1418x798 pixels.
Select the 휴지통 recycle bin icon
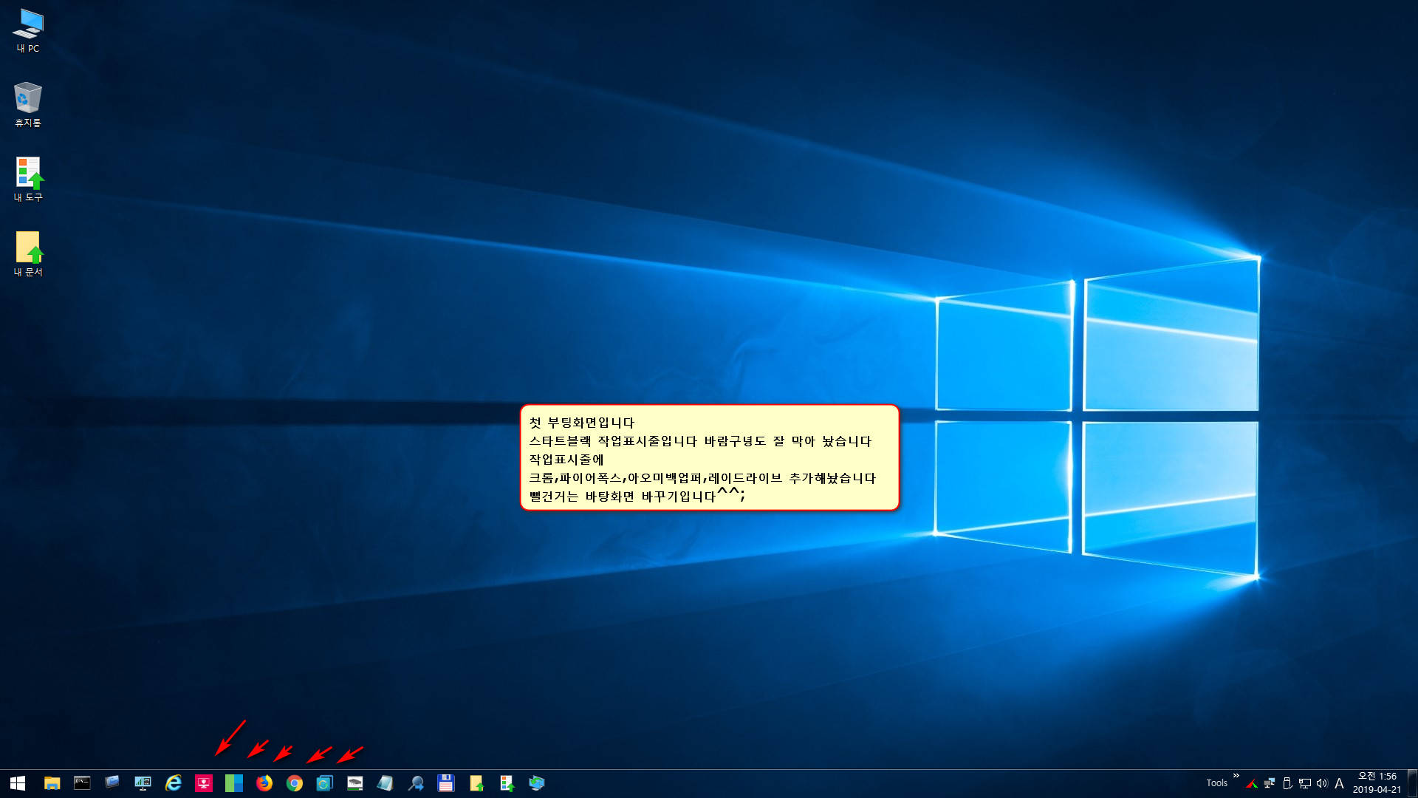pyautogui.click(x=28, y=105)
